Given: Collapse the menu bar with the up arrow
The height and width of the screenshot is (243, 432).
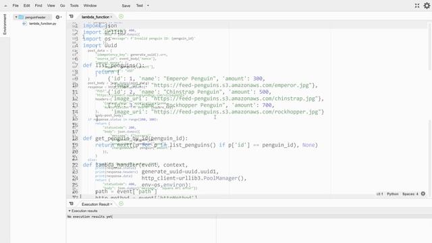Looking at the screenshot, I should [x=5, y=5].
